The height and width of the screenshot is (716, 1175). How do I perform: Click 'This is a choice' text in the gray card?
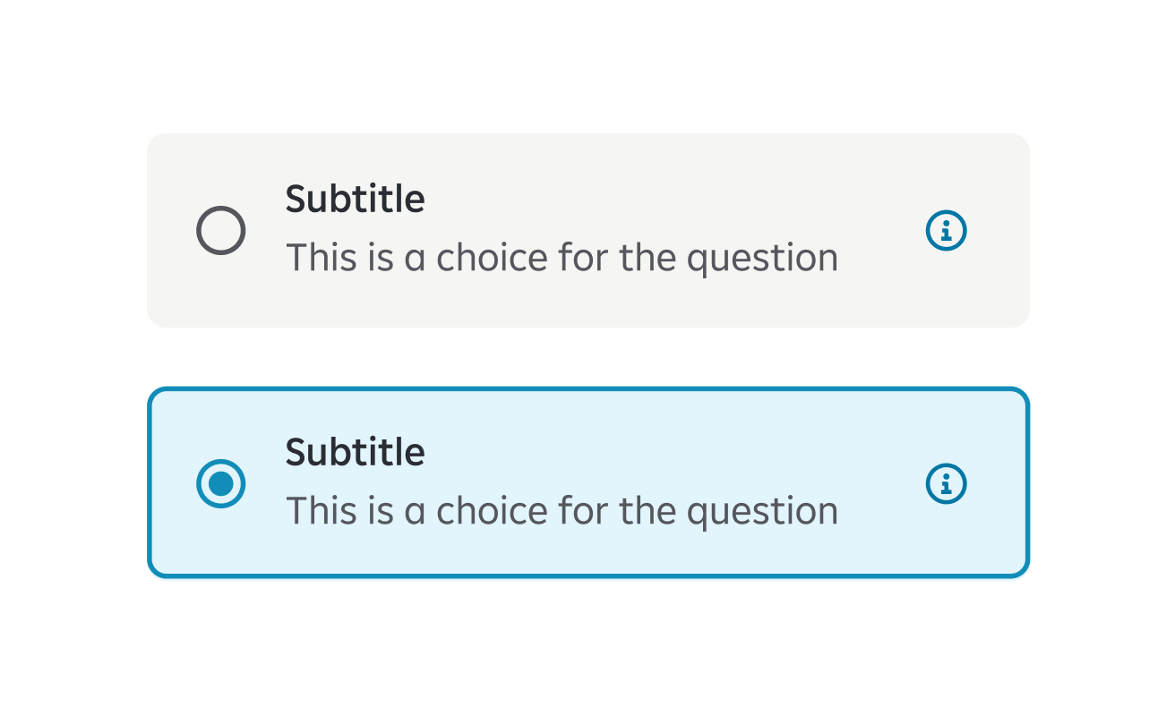coord(417,258)
